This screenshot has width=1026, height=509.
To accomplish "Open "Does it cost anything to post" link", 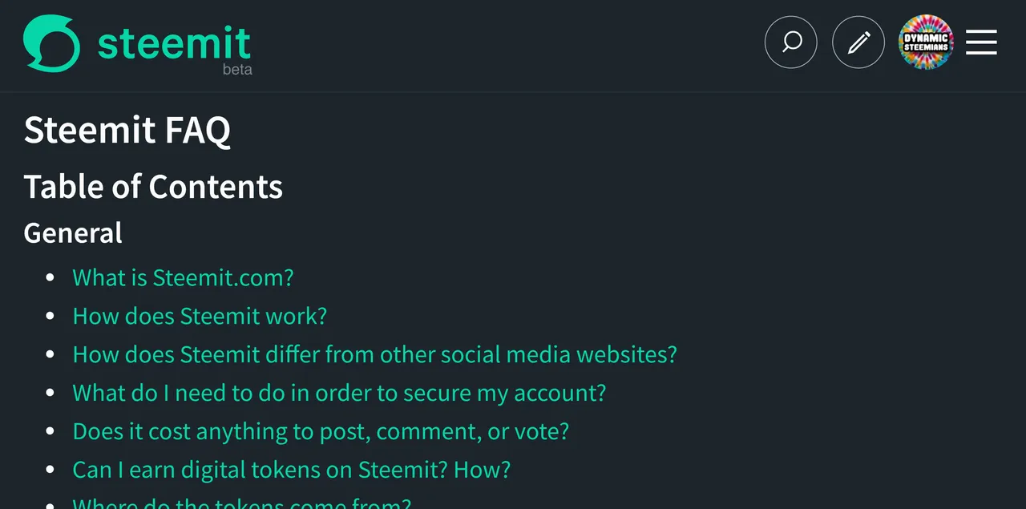I will (x=321, y=431).
